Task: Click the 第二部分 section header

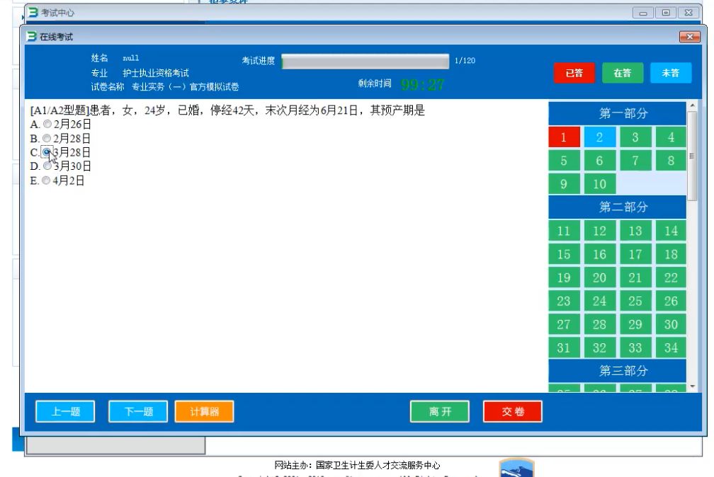Action: click(x=617, y=207)
